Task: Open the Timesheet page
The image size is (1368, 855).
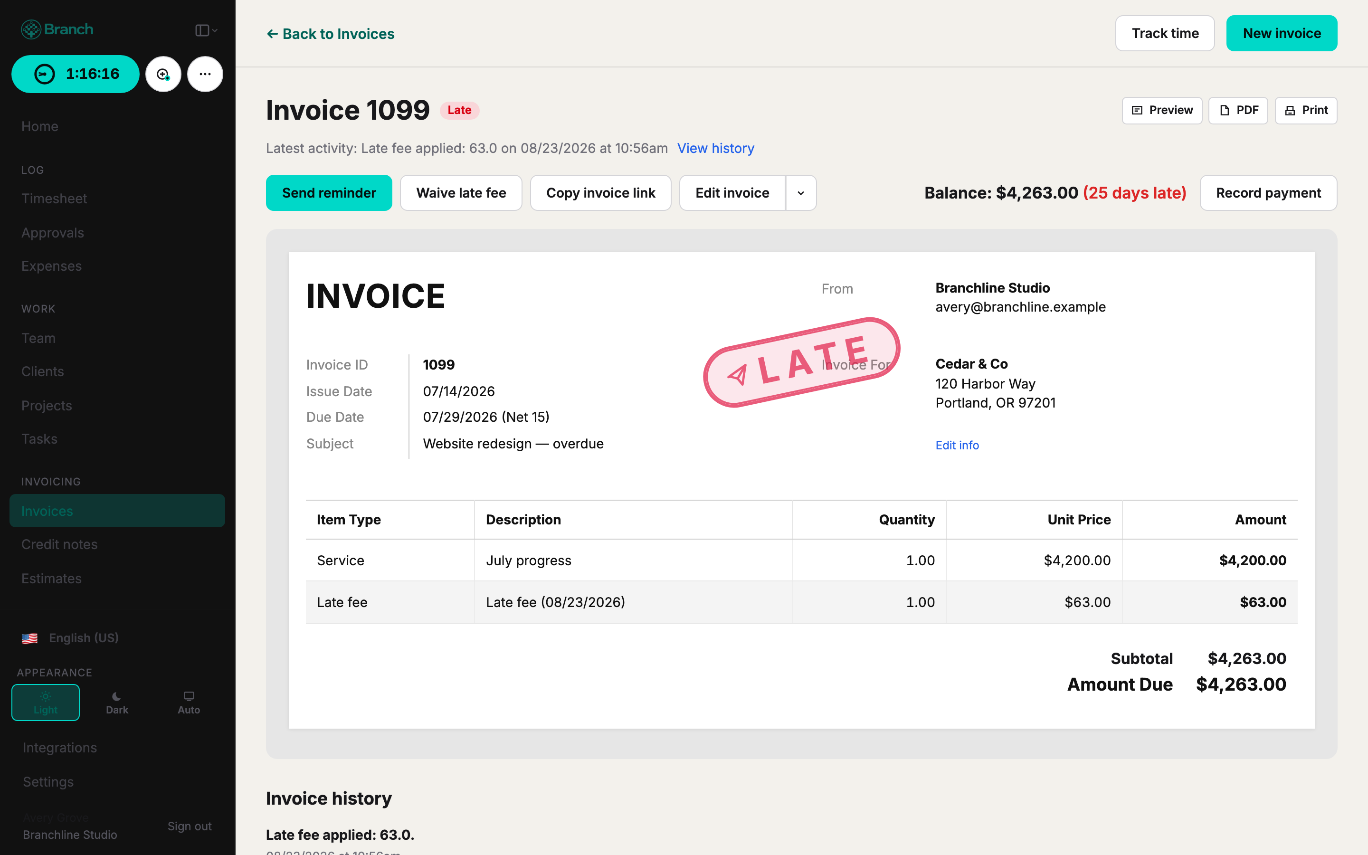Action: pos(54,199)
